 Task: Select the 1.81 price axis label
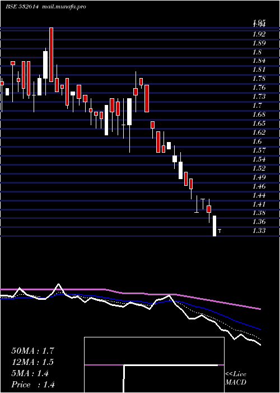(259, 70)
